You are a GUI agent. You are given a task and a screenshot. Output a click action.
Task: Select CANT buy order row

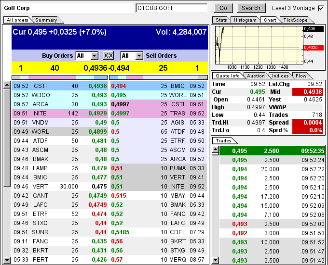(60, 196)
